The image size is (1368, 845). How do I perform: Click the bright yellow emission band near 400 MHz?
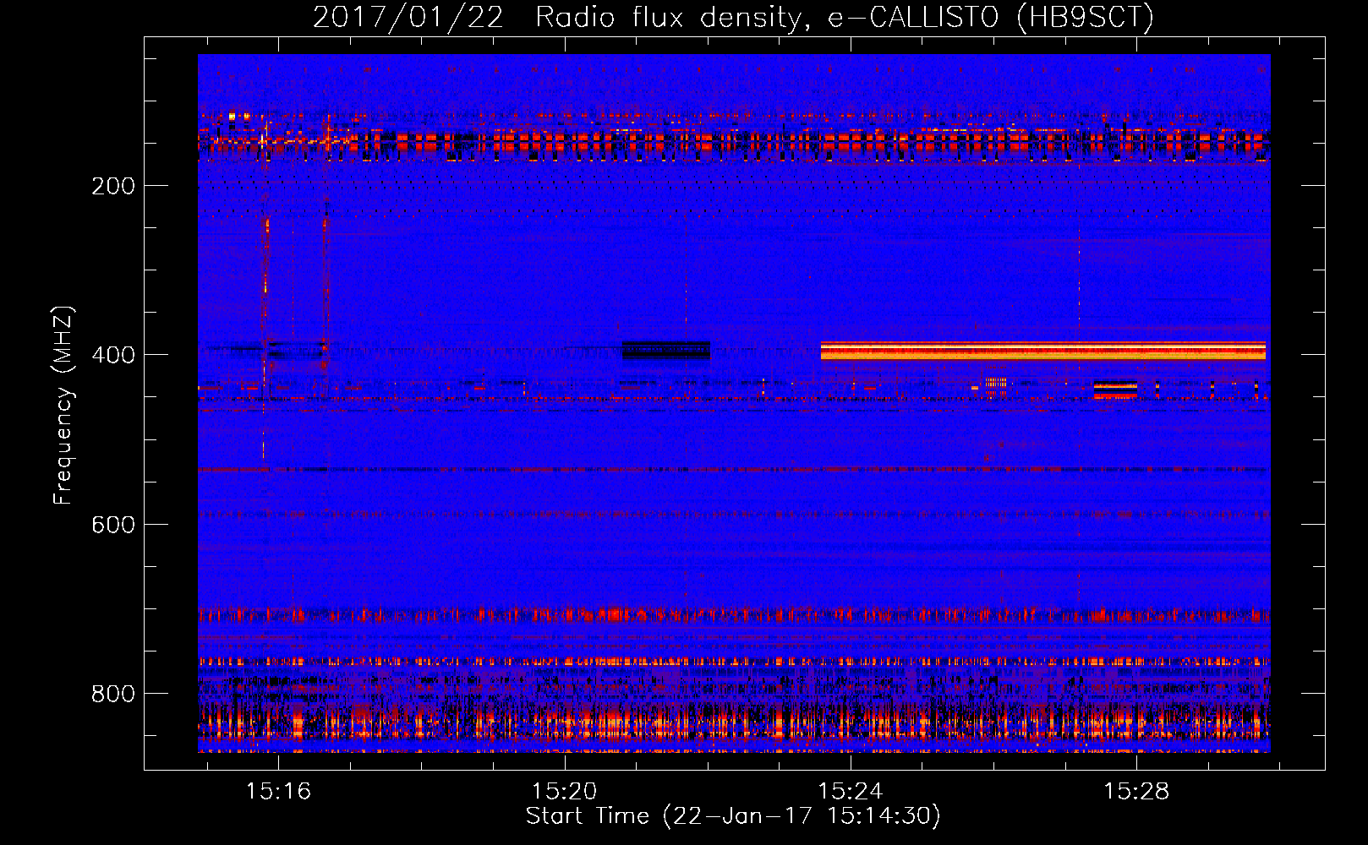coord(1043,351)
